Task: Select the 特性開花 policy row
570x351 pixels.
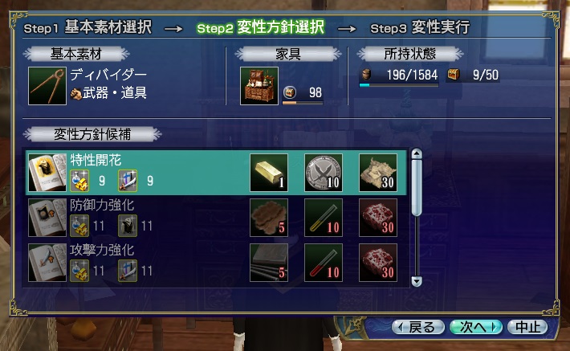Action: pyautogui.click(x=216, y=173)
